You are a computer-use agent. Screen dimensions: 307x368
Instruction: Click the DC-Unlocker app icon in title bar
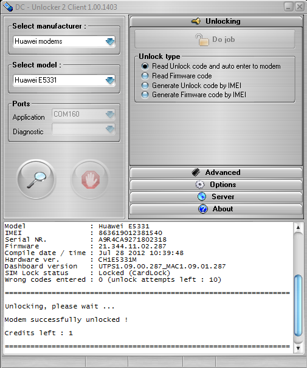pyautogui.click(x=8, y=7)
